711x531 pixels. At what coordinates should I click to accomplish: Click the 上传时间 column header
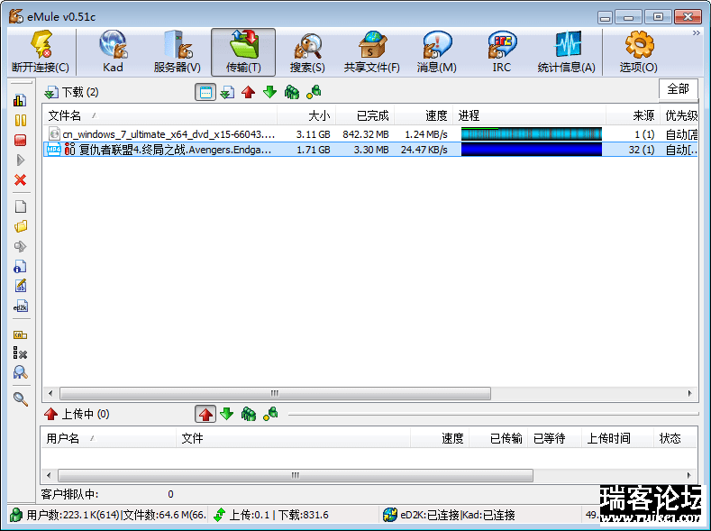[x=617, y=438]
